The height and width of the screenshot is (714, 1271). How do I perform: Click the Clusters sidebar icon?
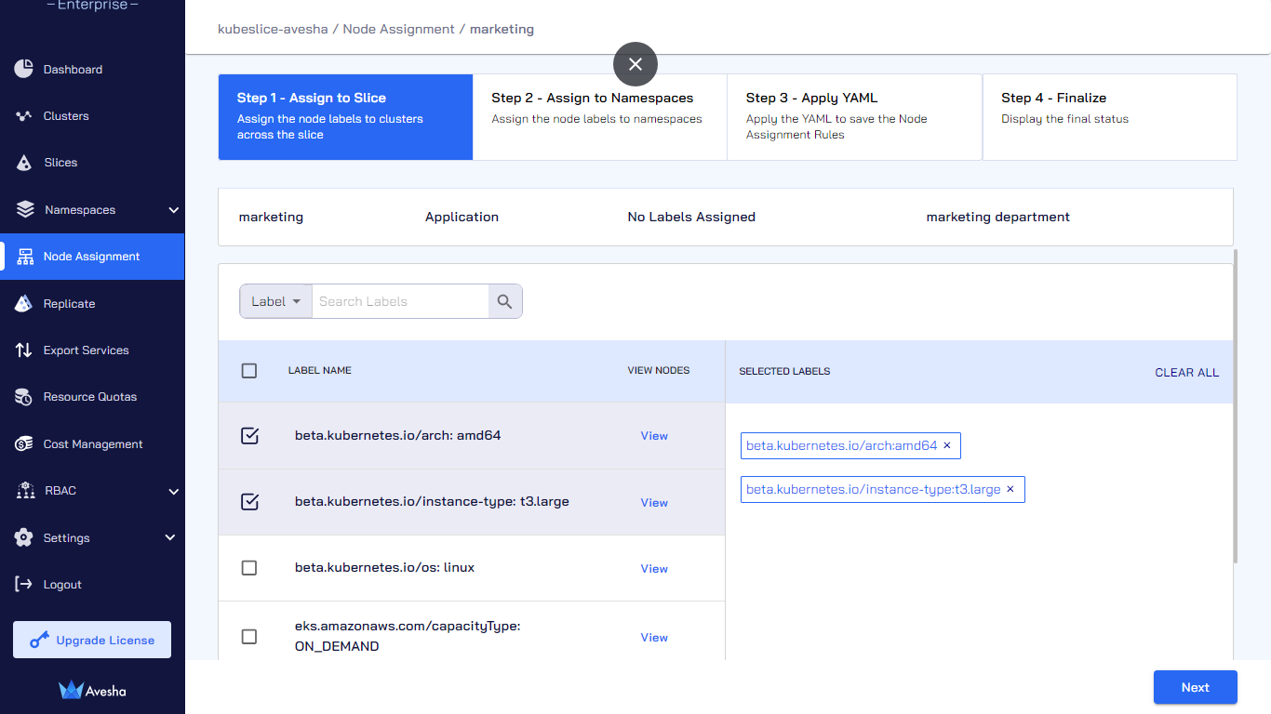click(24, 116)
